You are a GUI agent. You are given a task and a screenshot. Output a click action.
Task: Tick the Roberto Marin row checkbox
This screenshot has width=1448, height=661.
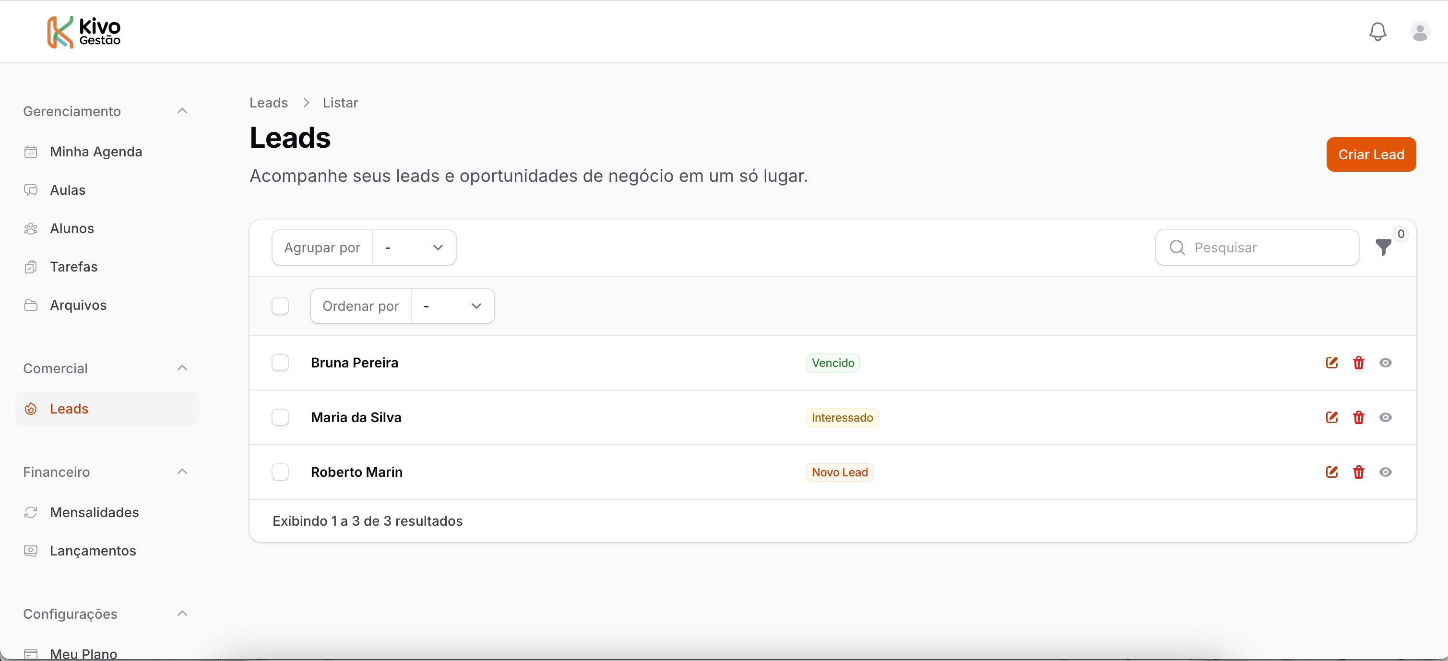[x=280, y=472]
